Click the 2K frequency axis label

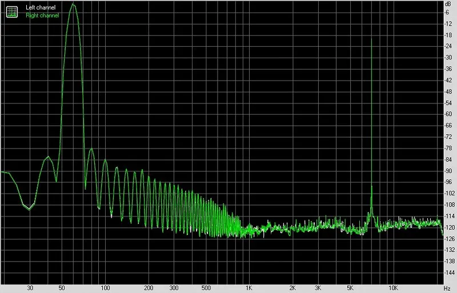coord(292,288)
